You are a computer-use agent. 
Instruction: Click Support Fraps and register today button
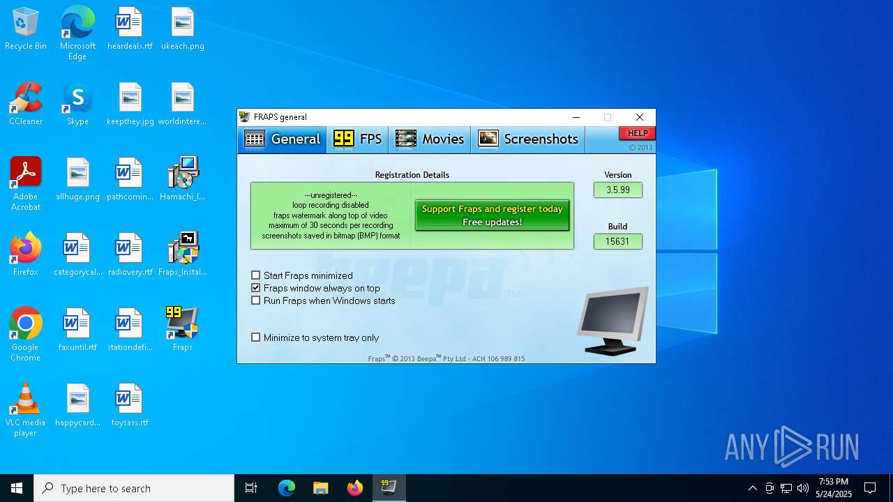[493, 215]
